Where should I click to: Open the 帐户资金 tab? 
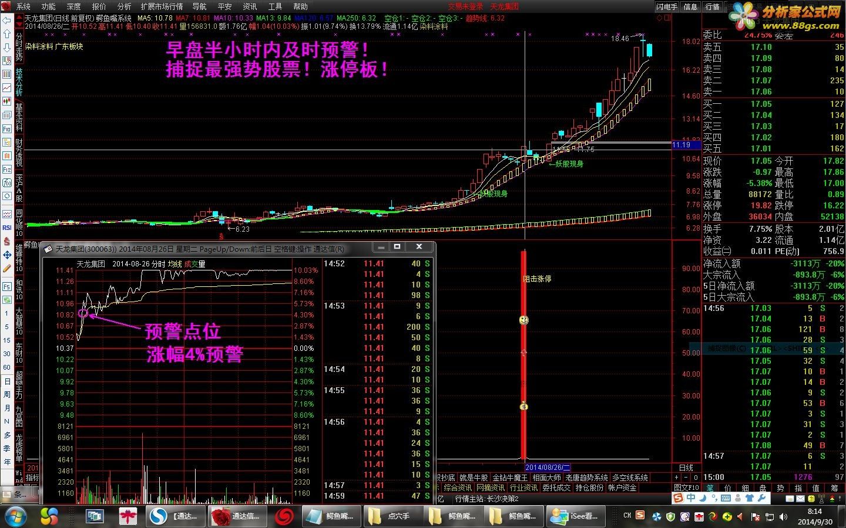tap(622, 488)
